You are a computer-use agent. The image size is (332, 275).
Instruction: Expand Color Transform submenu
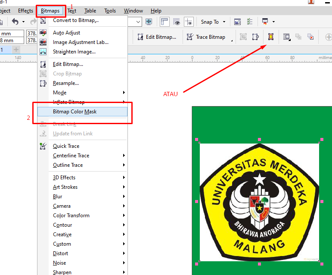83,216
